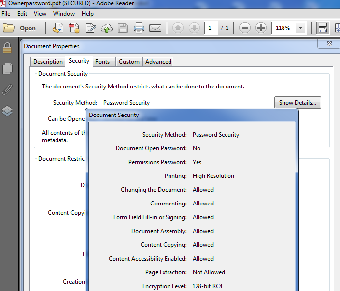Click the Adobe Reader PDF title bar icon
The height and width of the screenshot is (291, 340).
coord(3,3)
